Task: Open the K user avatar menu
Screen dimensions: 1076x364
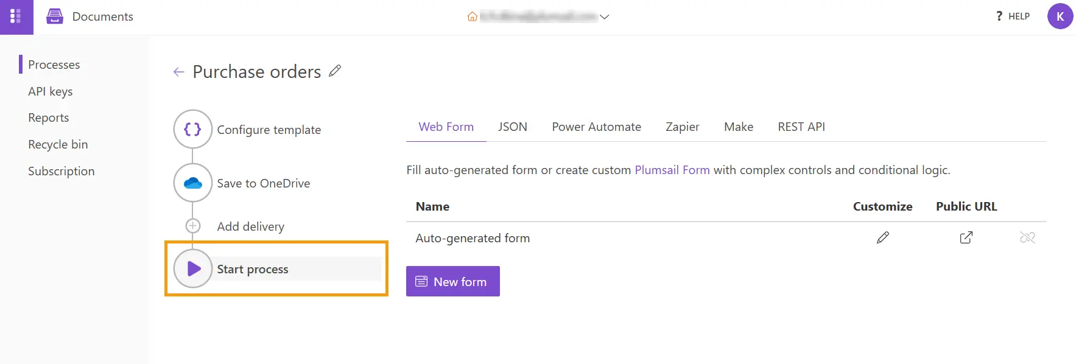Action: pyautogui.click(x=1060, y=16)
